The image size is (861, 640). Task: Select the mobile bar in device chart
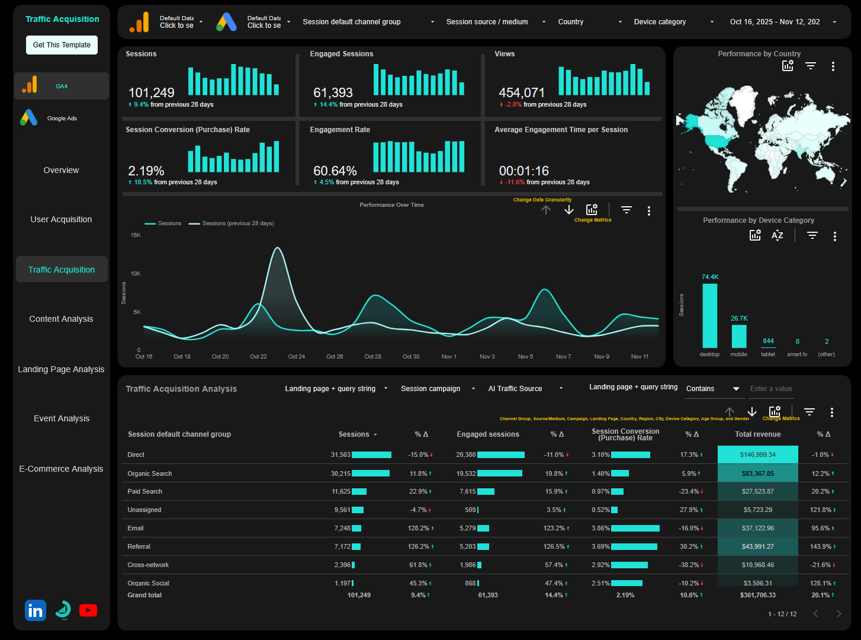(739, 337)
